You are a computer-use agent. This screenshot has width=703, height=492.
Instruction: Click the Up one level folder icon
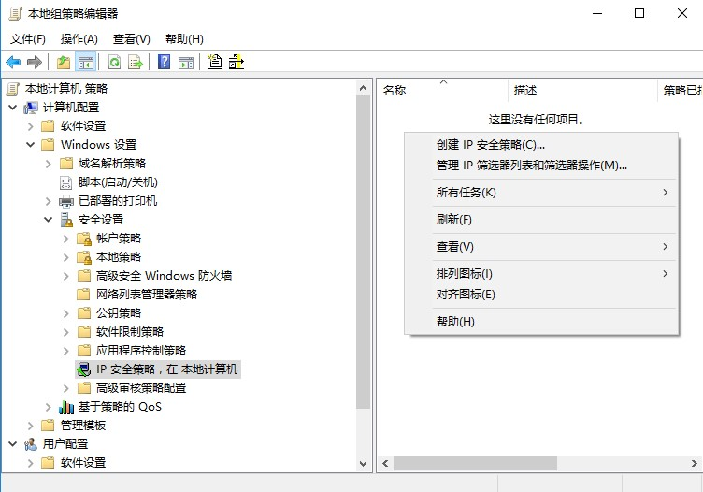[x=64, y=62]
